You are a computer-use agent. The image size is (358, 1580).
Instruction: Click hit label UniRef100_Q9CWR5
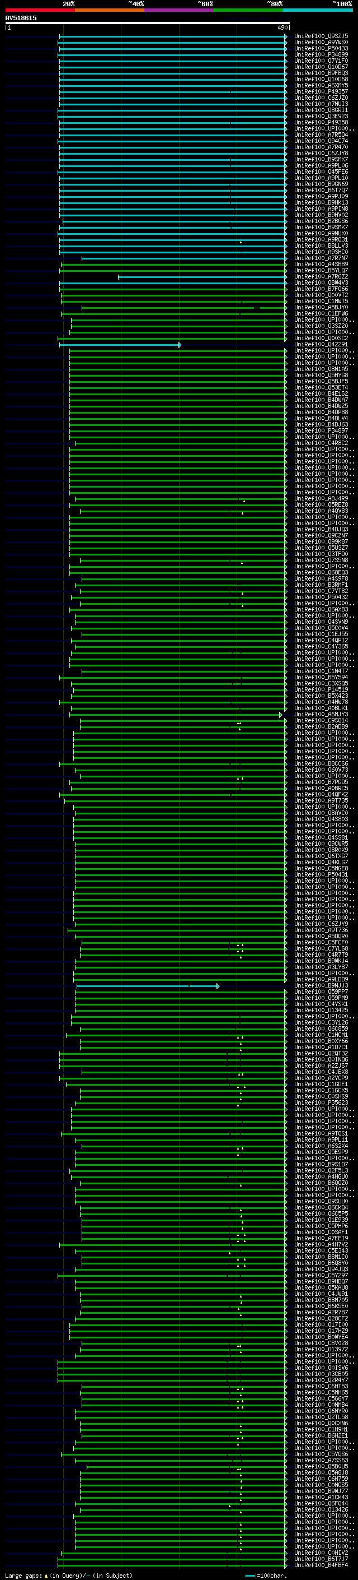pyautogui.click(x=321, y=845)
